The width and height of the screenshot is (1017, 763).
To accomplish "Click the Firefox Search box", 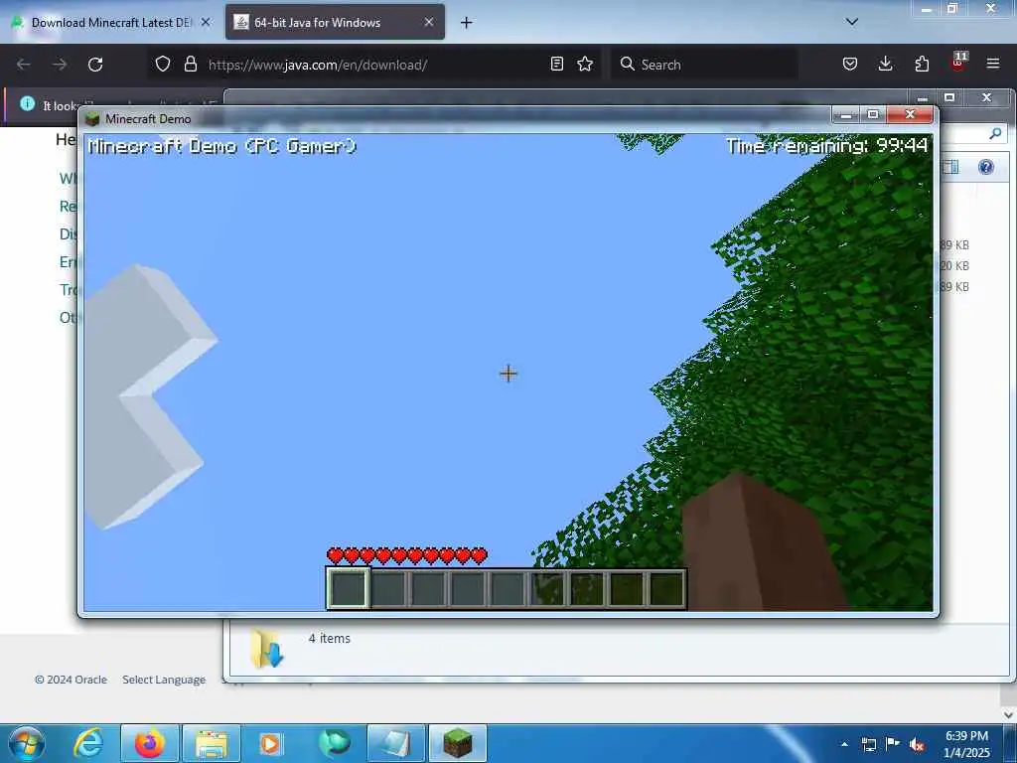I will [705, 65].
